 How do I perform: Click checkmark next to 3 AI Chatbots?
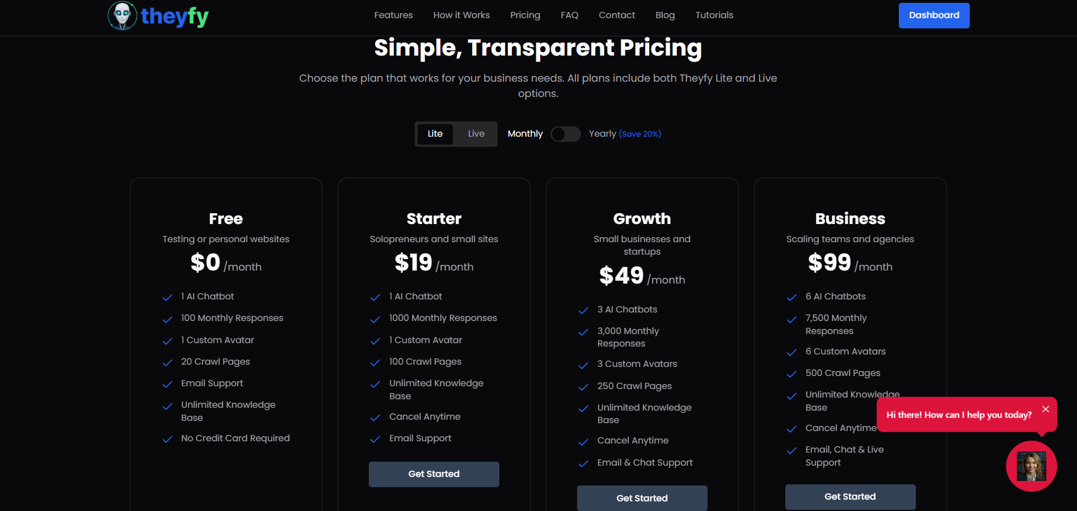(x=583, y=310)
